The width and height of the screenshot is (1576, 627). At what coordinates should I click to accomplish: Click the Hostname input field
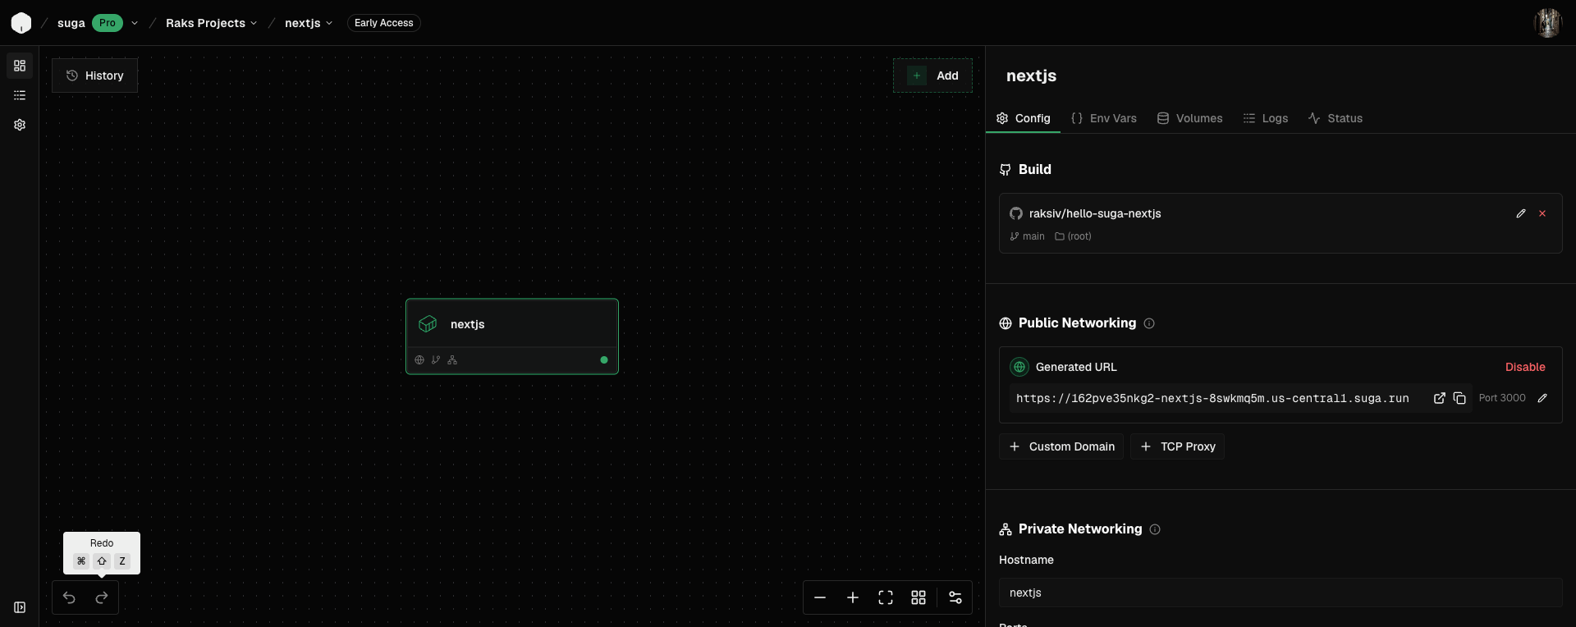(x=1280, y=593)
